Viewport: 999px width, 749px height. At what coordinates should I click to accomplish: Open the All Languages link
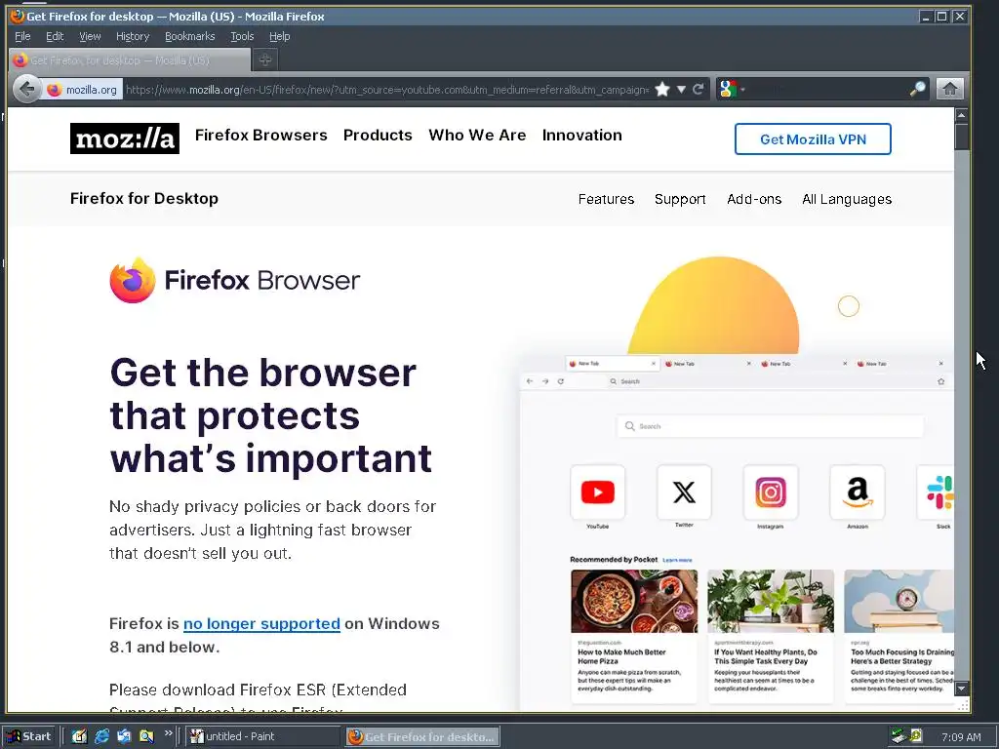pyautogui.click(x=847, y=199)
